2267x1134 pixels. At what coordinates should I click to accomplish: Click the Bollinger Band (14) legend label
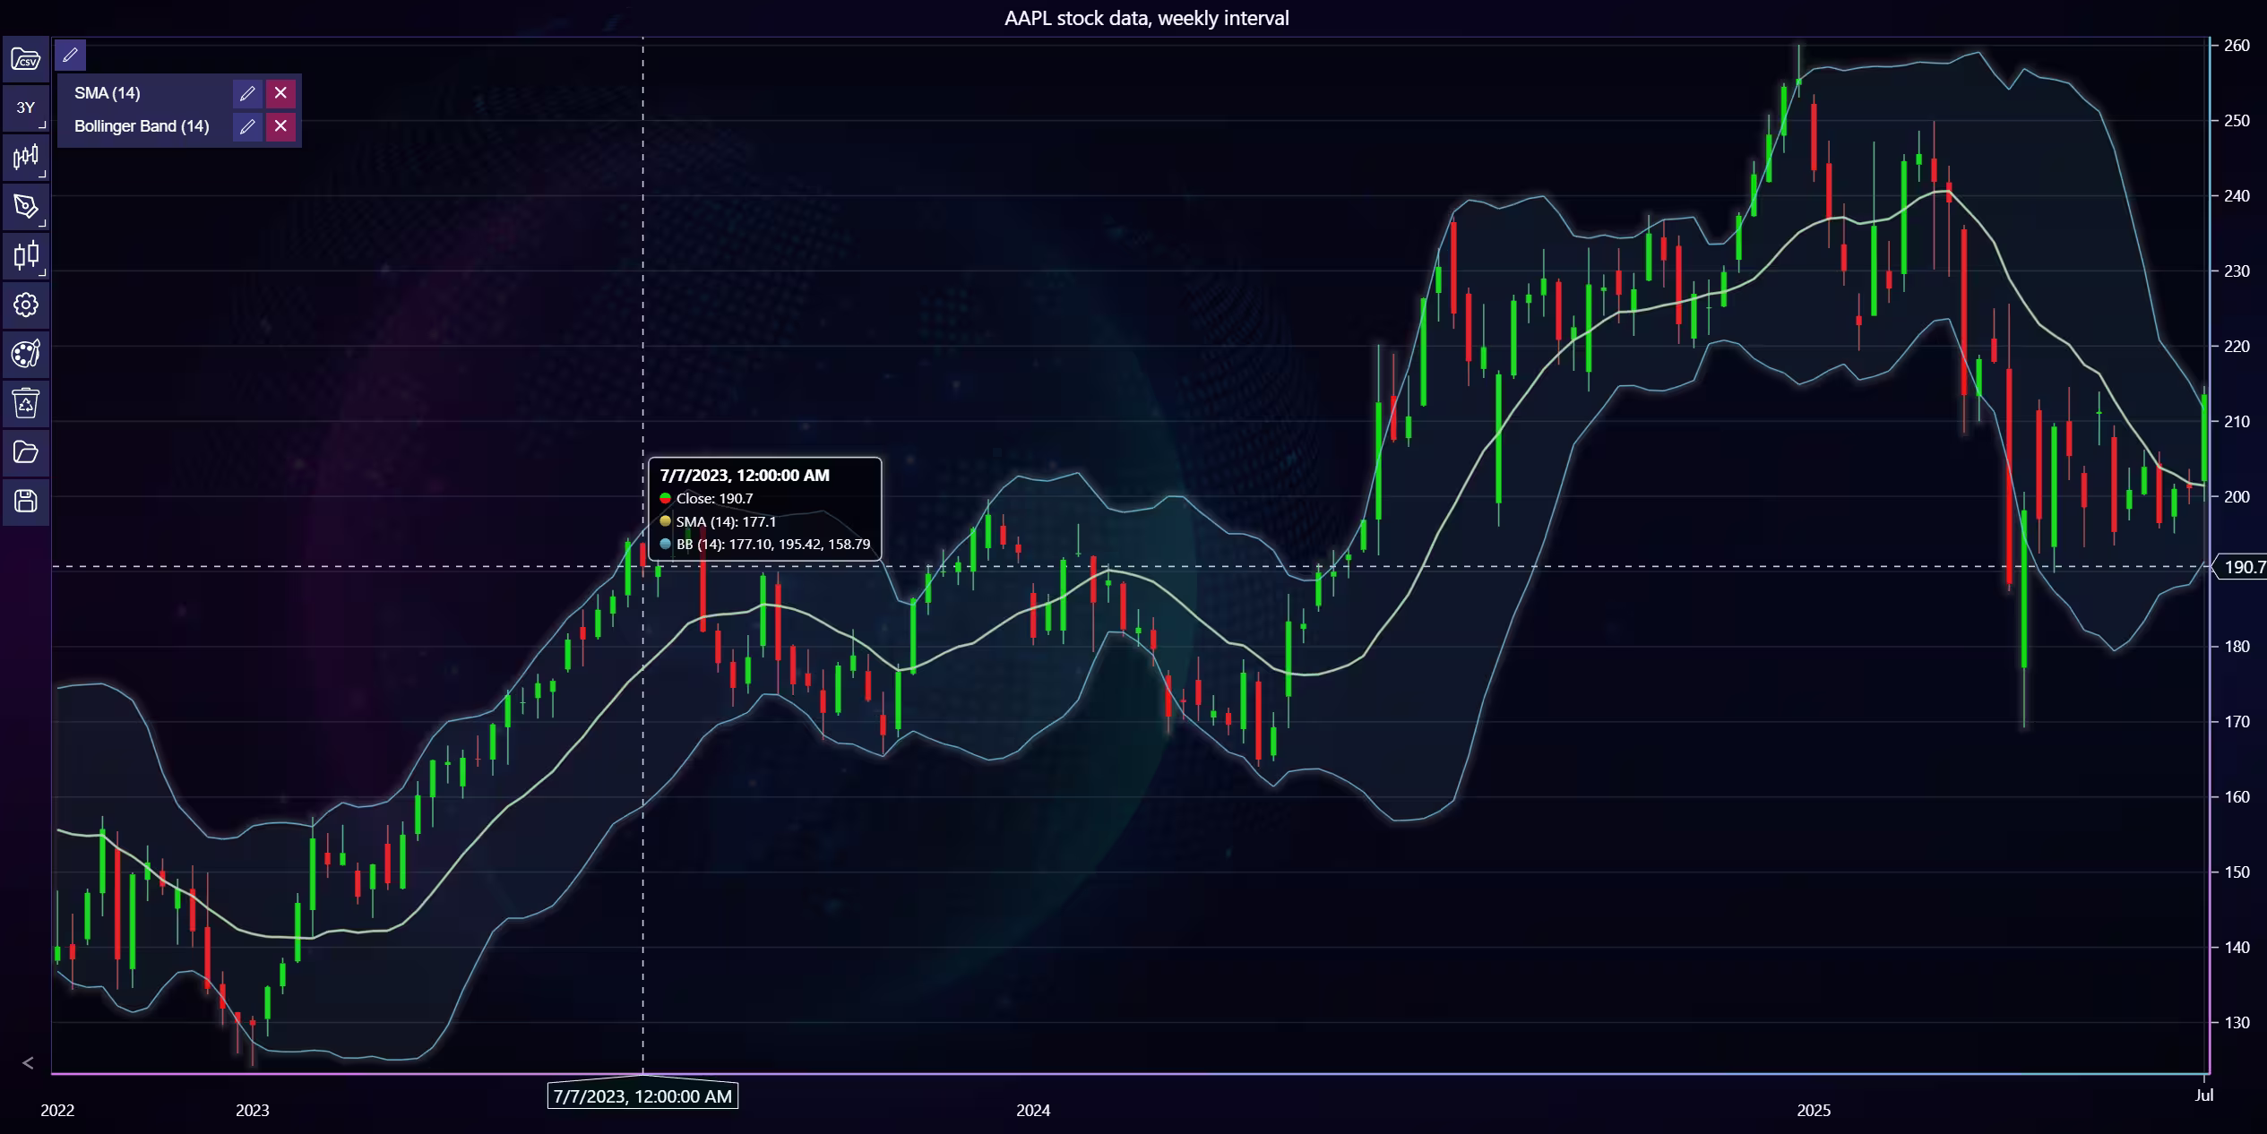coord(142,126)
